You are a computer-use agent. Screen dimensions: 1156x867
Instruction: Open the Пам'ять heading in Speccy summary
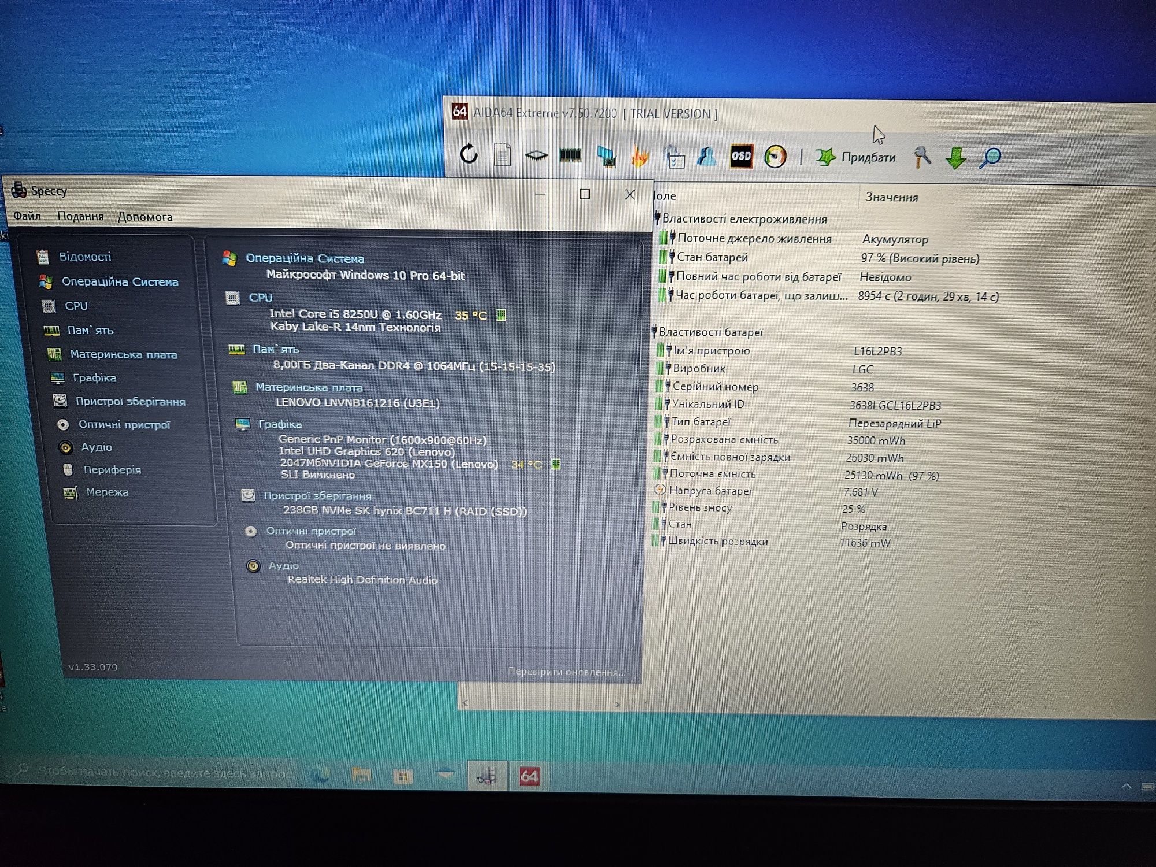276,349
